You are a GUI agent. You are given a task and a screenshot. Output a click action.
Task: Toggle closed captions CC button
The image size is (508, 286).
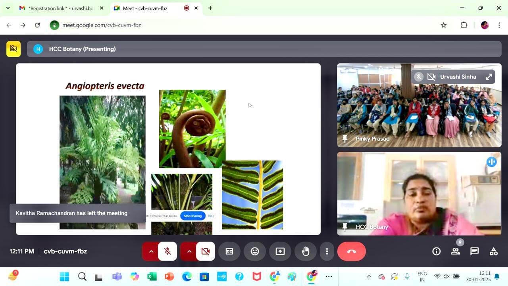click(229, 251)
